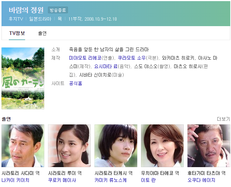Switch to the TV정보 tab
This screenshot has height=187, width=231.
coord(17,33)
